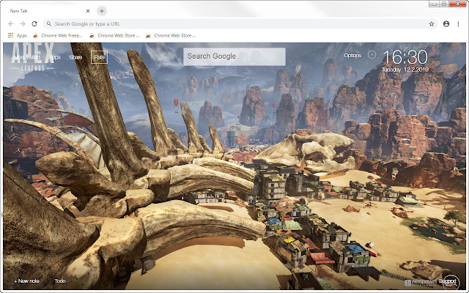Click the 16:30 time display
The image size is (469, 293).
click(405, 57)
